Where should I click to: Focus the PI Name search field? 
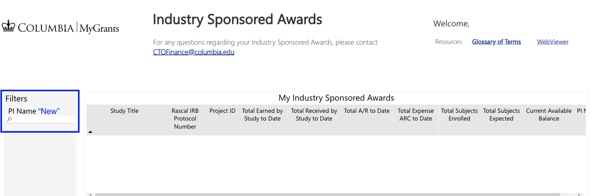pyautogui.click(x=43, y=119)
